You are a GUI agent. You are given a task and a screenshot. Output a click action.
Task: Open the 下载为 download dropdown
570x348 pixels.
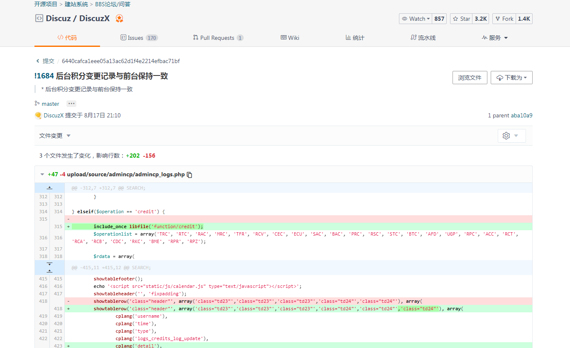point(511,78)
